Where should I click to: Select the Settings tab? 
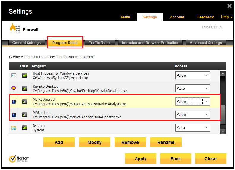(150, 17)
